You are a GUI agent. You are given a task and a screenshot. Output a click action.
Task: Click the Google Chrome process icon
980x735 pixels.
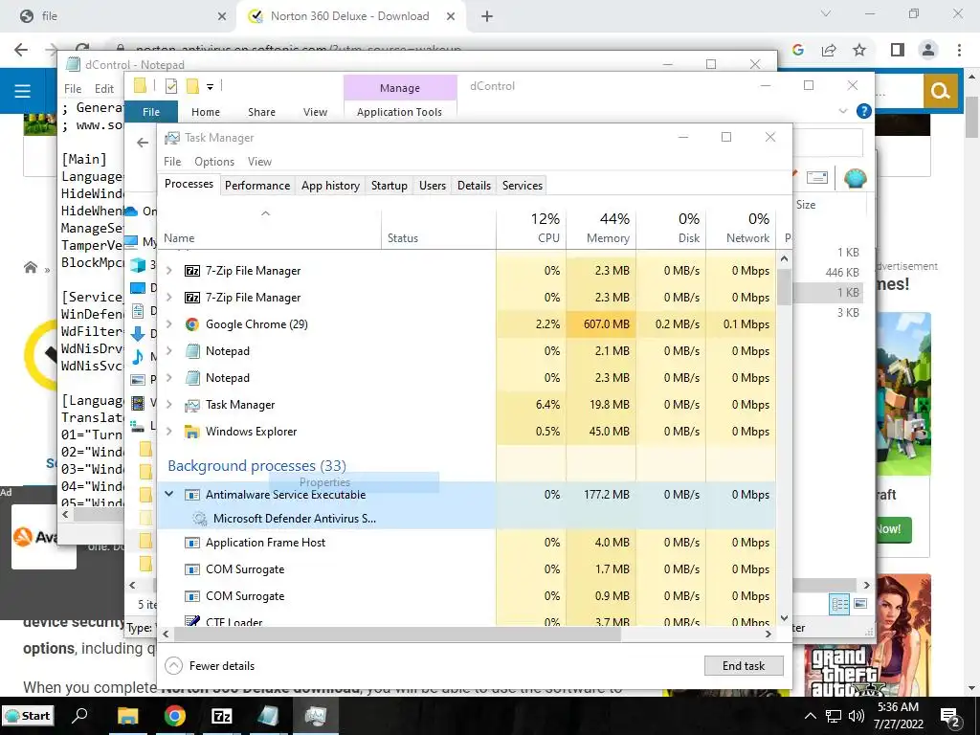pos(192,324)
